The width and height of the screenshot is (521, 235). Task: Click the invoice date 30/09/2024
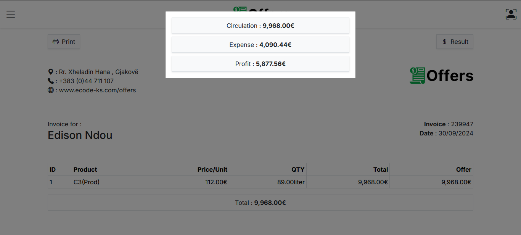pyautogui.click(x=456, y=134)
